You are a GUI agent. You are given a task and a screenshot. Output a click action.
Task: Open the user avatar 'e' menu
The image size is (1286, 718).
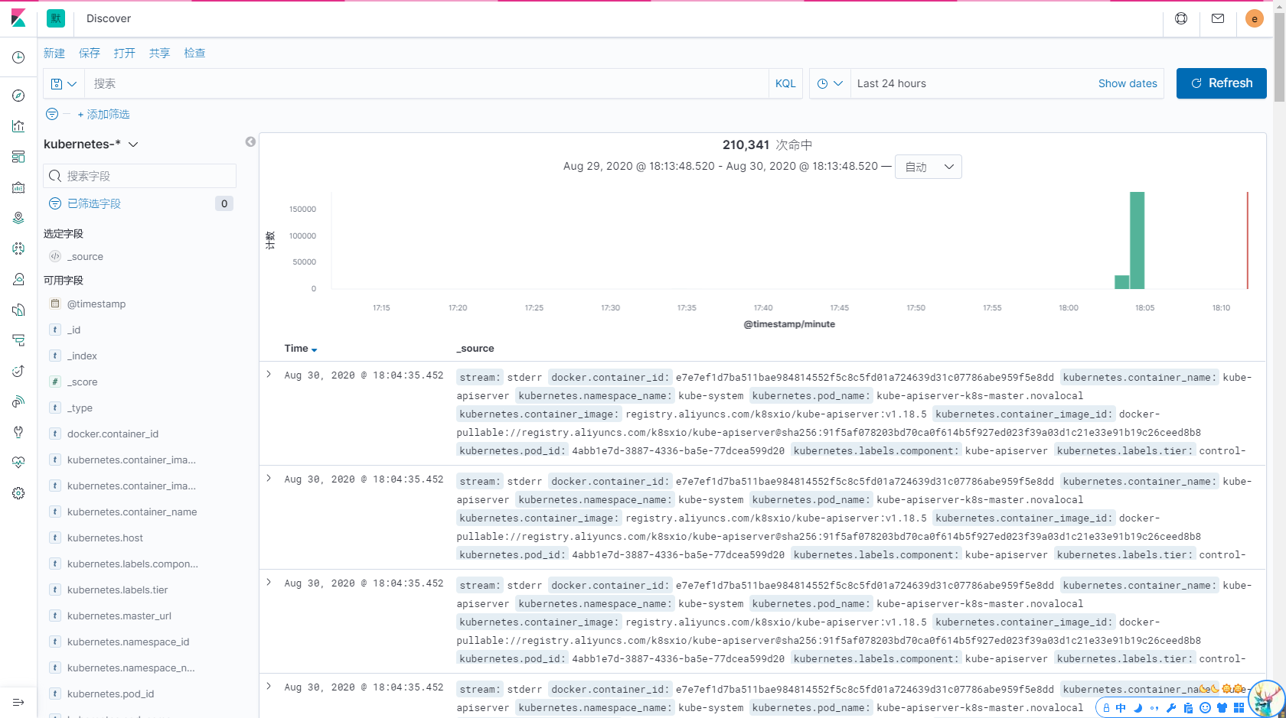(x=1255, y=18)
